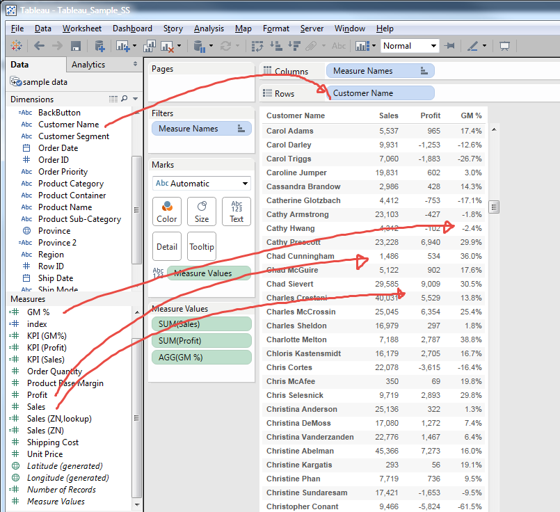Toggle the Fix Axes pin icon
The width and height of the screenshot is (560, 512).
[449, 46]
